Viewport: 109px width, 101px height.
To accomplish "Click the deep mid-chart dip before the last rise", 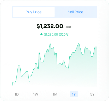I will point(68,68).
